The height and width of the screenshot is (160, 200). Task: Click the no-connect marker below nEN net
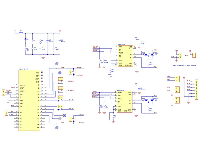coord(57,128)
